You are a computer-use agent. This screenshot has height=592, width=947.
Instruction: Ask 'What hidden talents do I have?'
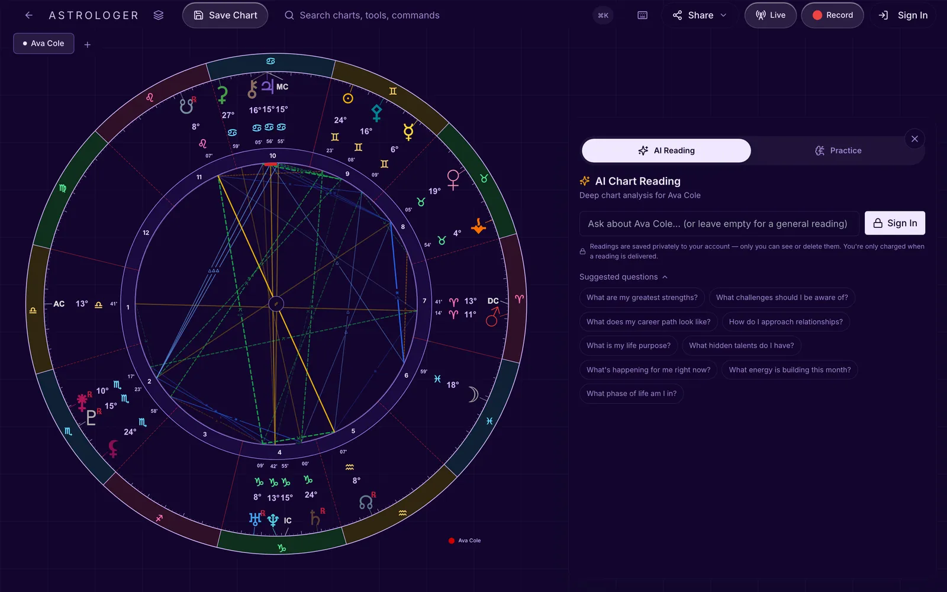[742, 346]
